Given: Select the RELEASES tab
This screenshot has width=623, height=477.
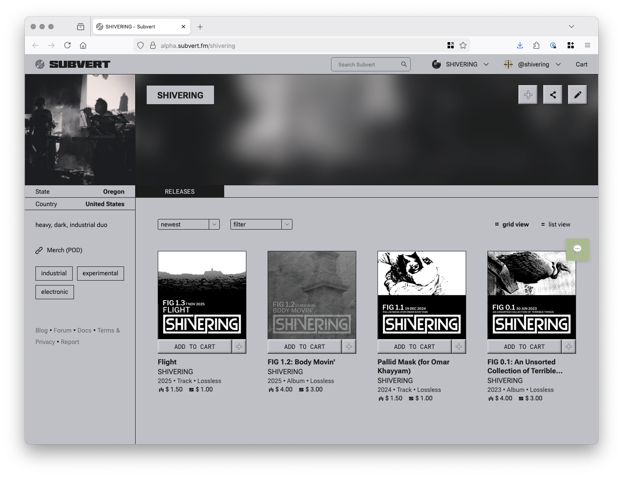Looking at the screenshot, I should pyautogui.click(x=179, y=192).
